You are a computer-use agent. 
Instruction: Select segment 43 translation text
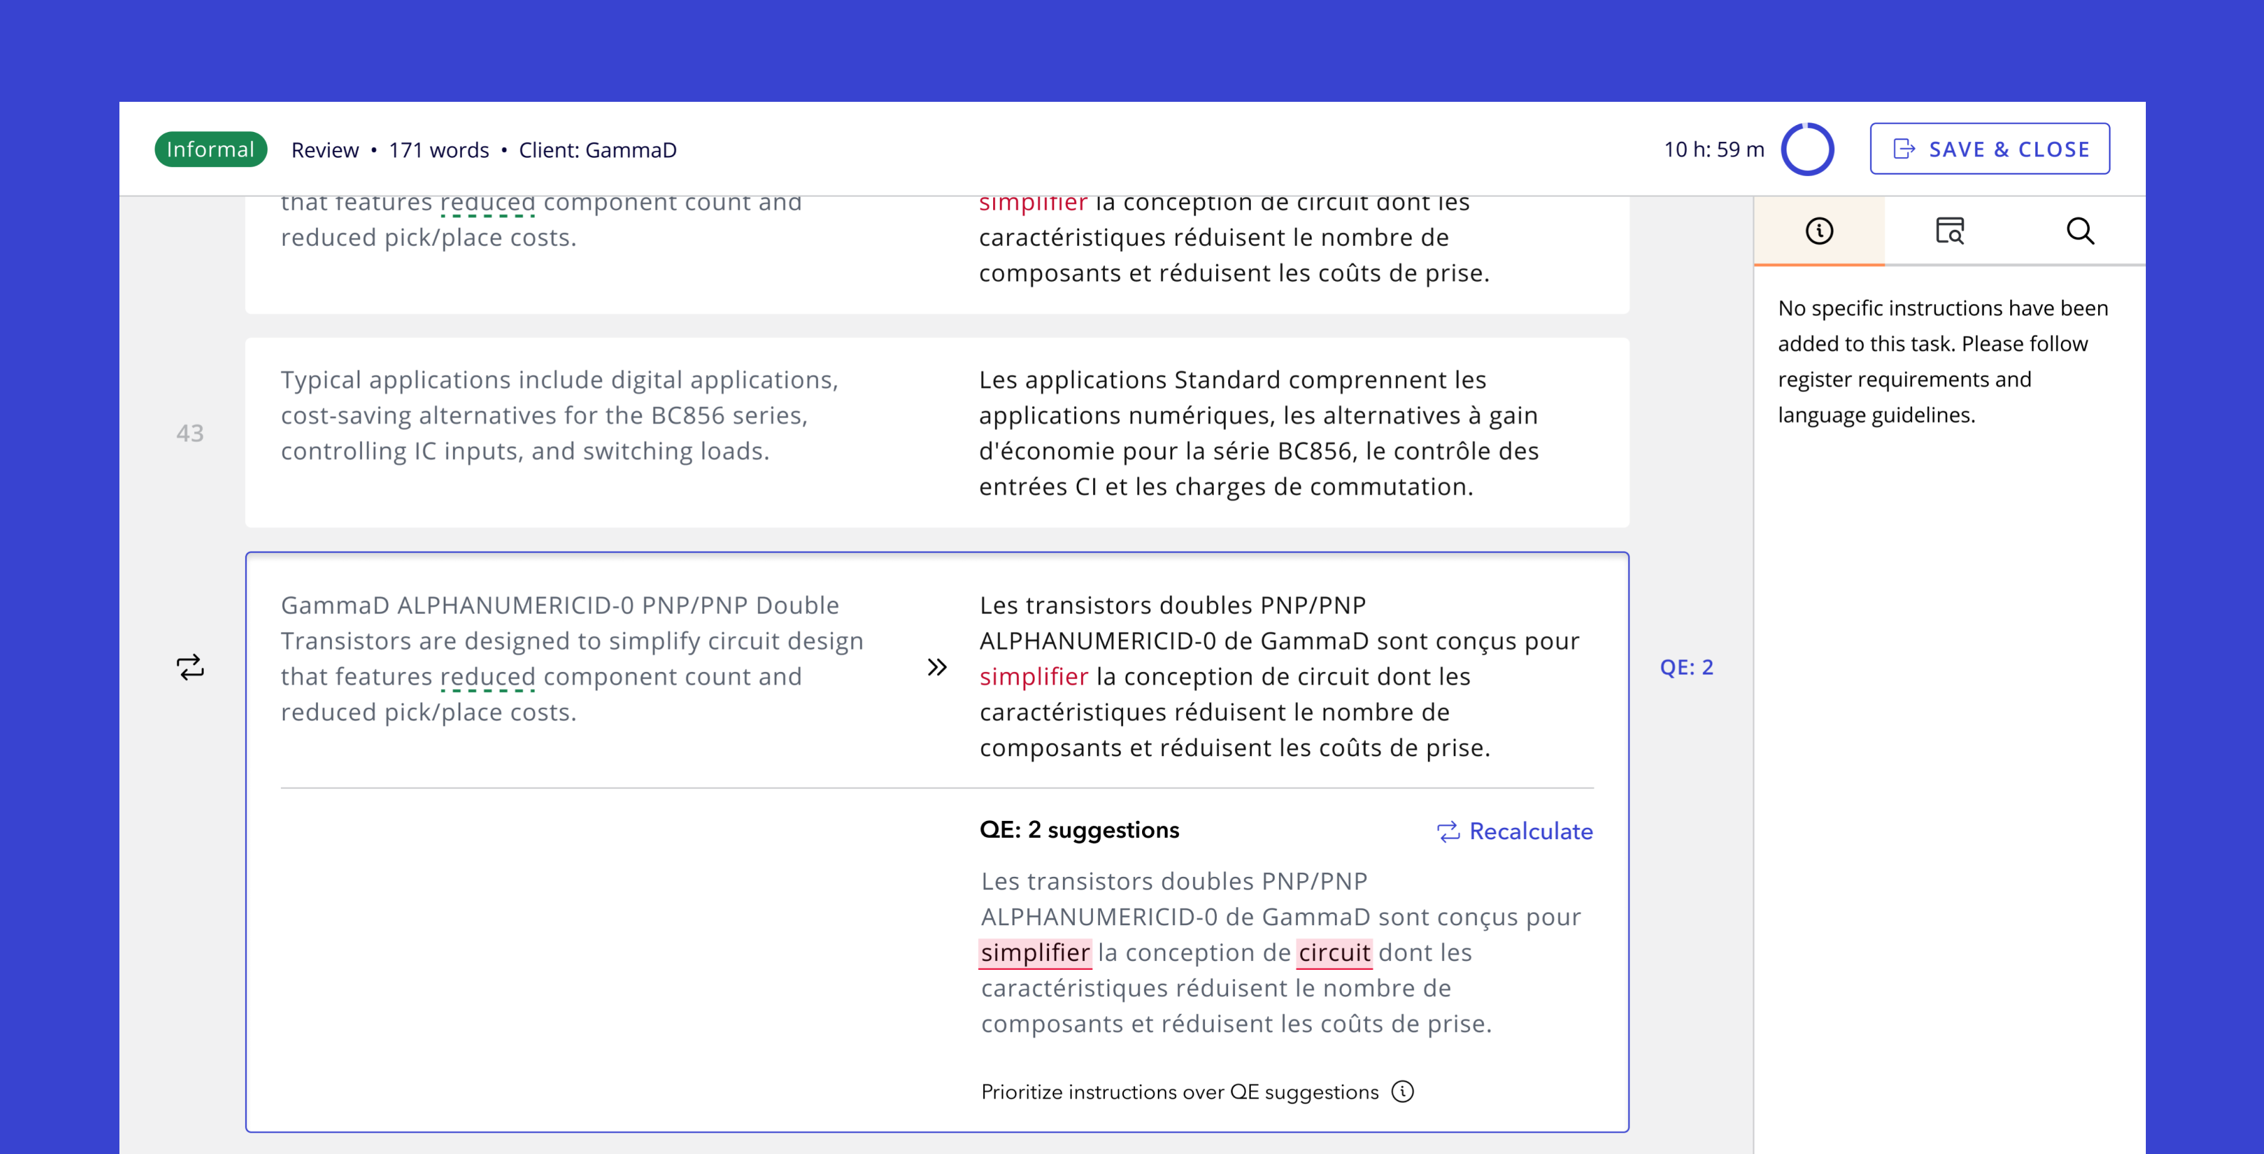1258,433
